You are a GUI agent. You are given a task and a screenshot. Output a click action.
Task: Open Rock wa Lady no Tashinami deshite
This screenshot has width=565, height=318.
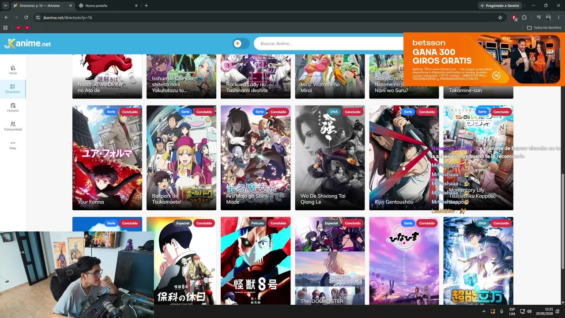pyautogui.click(x=256, y=76)
